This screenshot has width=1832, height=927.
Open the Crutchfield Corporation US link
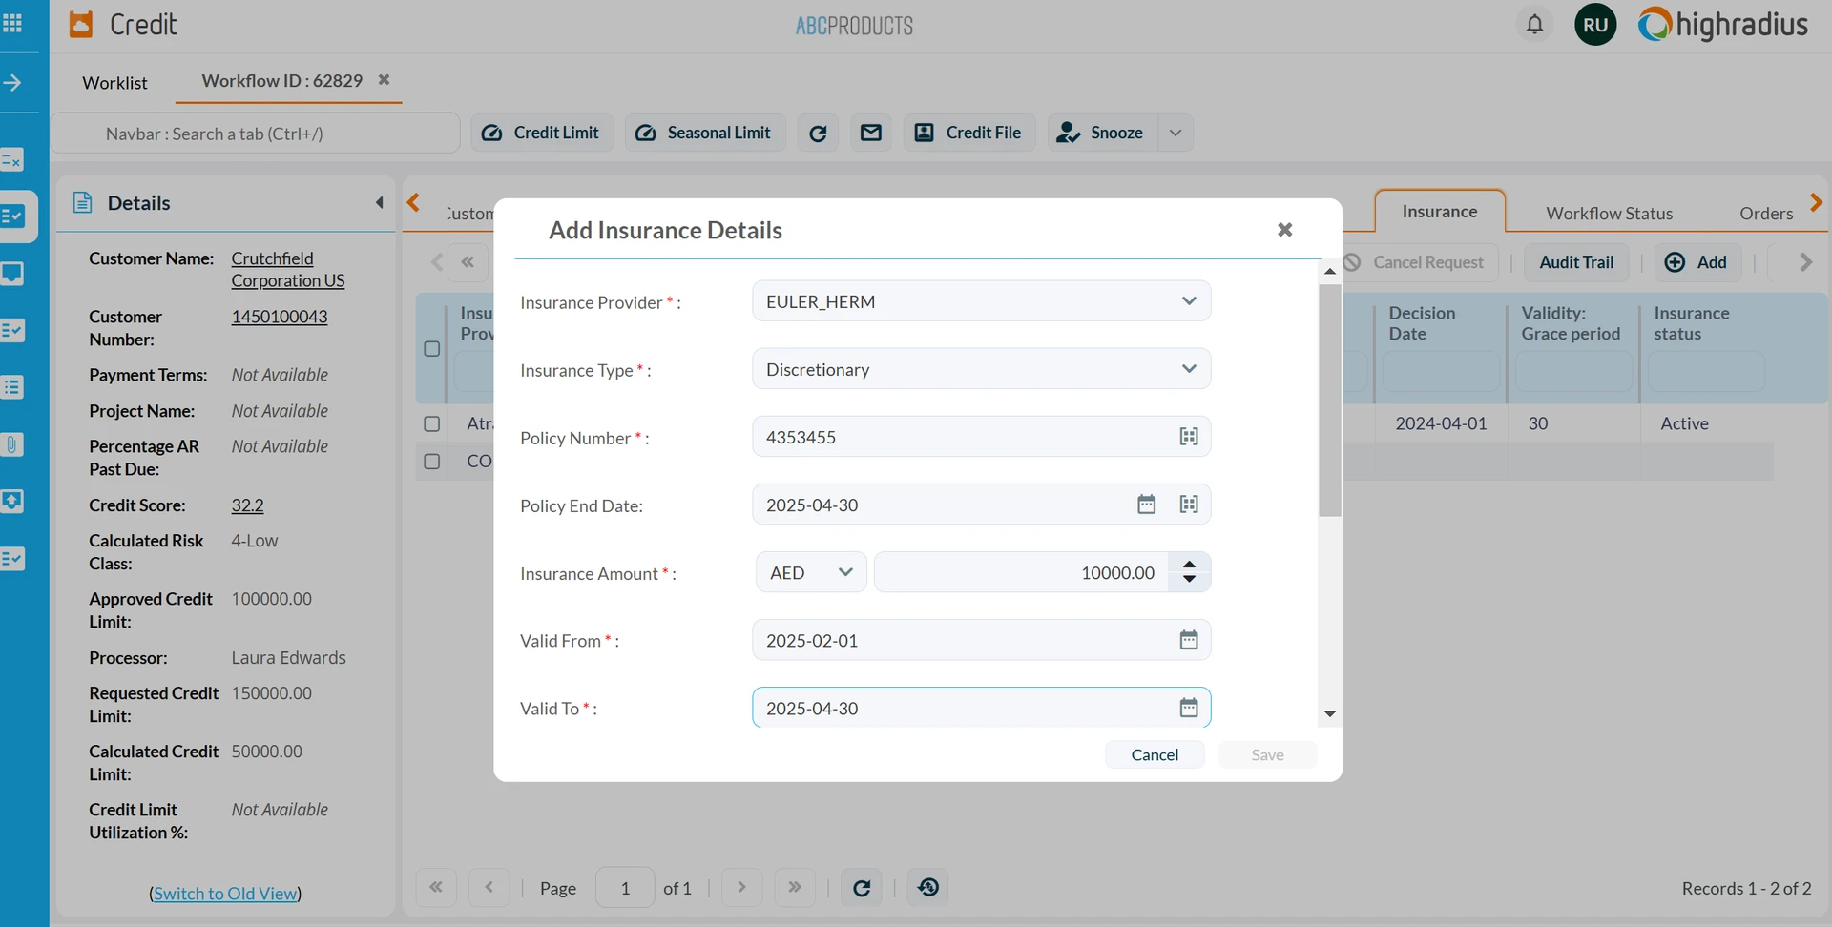click(x=288, y=270)
